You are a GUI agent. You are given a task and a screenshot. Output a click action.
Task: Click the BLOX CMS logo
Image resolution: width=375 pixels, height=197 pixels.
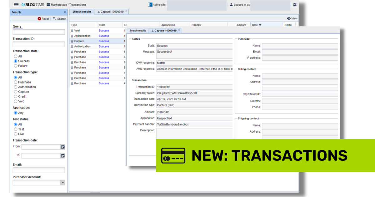pyautogui.click(x=32, y=5)
